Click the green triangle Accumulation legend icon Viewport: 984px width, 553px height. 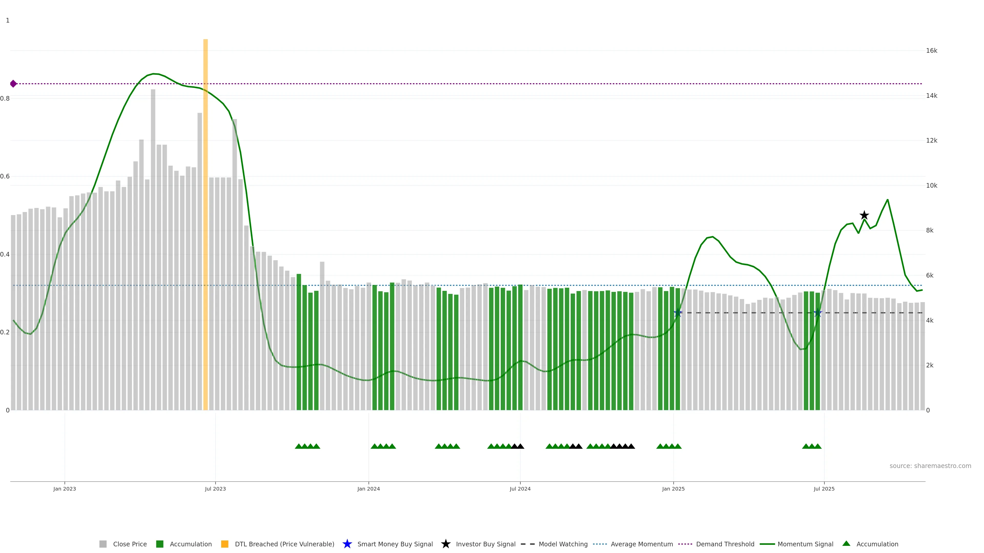pyautogui.click(x=846, y=544)
